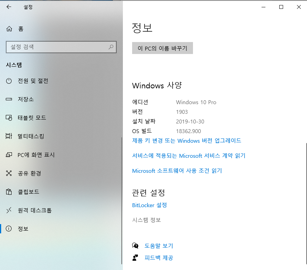Close the 설정 window
Viewport: 307px width, 270px height.
point(299,7)
